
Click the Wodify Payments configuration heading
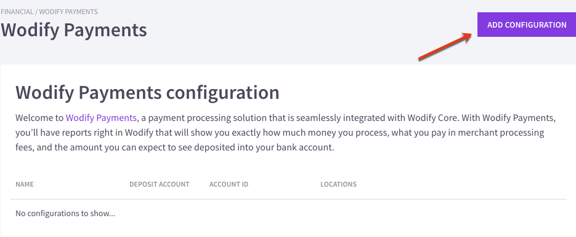[147, 92]
